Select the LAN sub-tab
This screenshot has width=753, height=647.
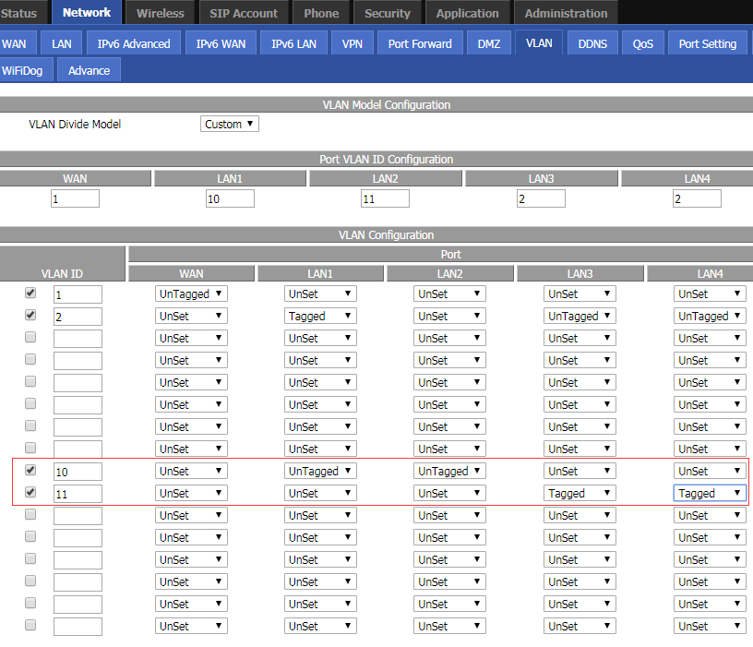click(62, 43)
